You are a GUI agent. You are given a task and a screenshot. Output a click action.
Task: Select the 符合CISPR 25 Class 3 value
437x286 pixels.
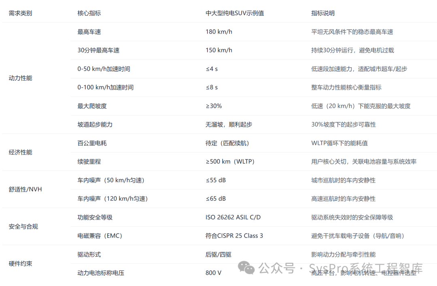pyautogui.click(x=235, y=236)
